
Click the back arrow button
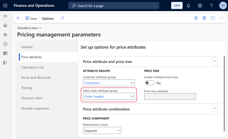coord(19,18)
